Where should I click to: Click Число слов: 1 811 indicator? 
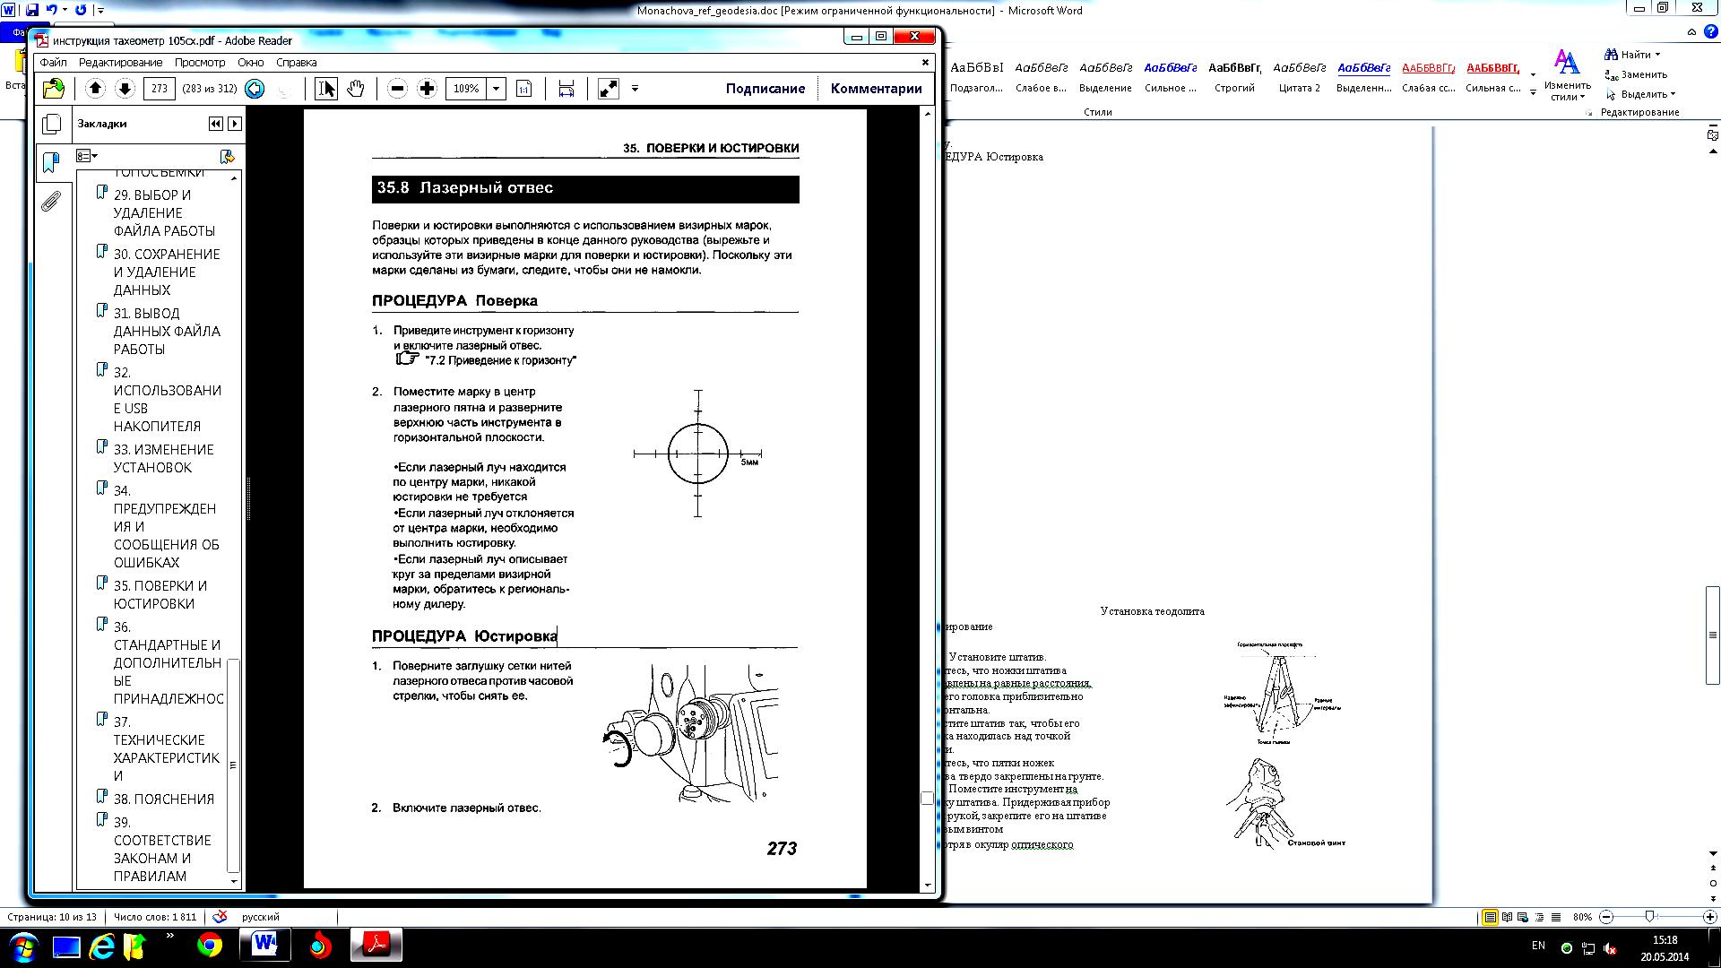pos(155,917)
